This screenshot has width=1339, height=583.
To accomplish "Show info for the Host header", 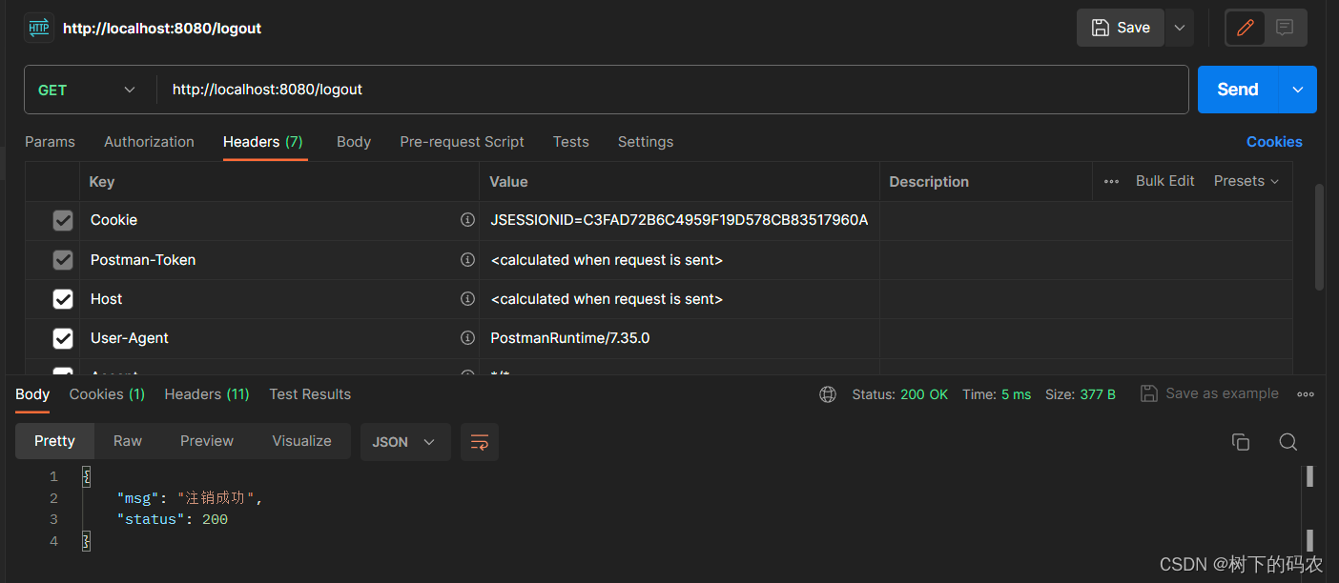I will 467,299.
